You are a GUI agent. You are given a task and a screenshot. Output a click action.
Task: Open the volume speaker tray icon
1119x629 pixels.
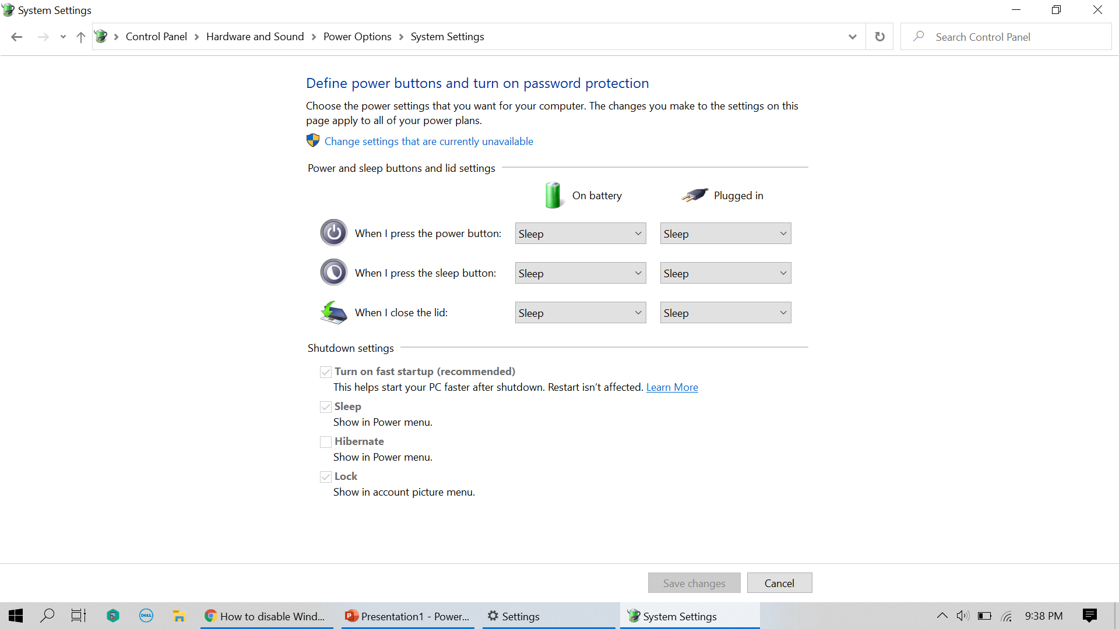click(962, 616)
